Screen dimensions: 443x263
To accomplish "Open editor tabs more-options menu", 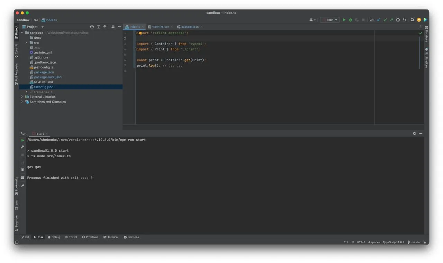I will [421, 27].
